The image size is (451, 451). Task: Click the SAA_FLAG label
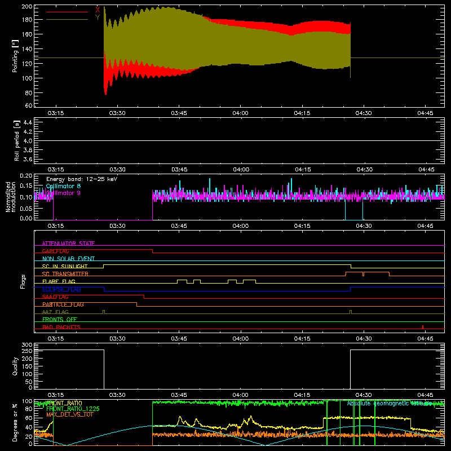coord(55,297)
